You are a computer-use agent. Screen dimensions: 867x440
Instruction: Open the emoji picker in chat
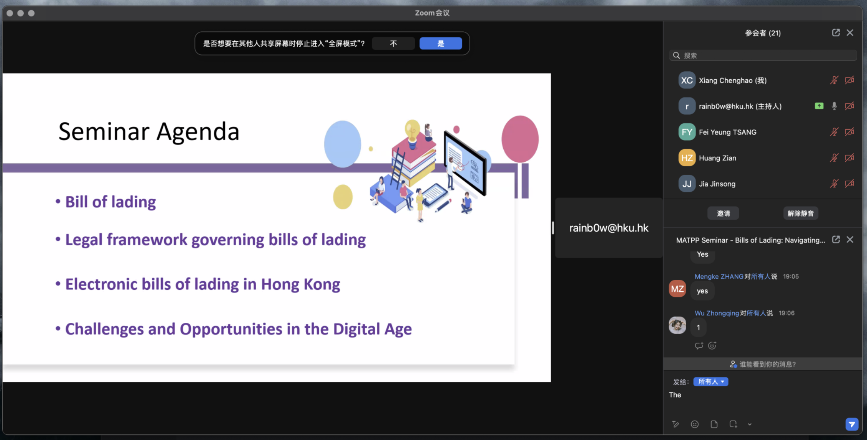coord(695,424)
